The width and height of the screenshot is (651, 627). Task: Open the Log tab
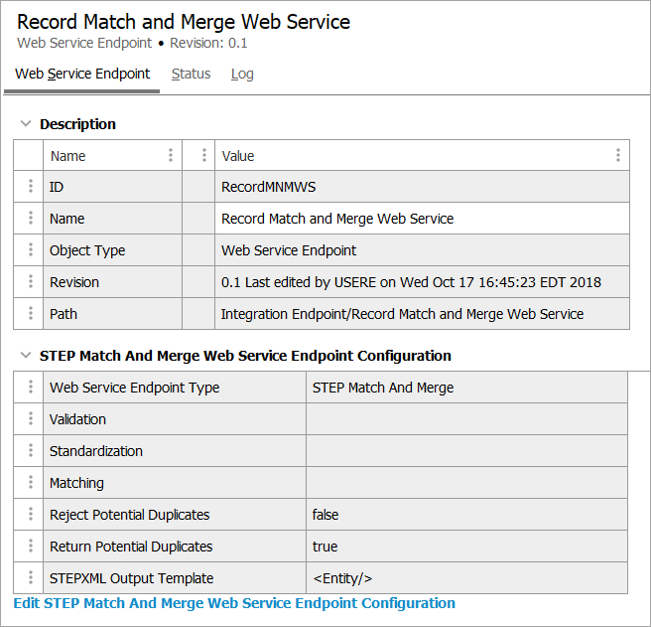(242, 74)
